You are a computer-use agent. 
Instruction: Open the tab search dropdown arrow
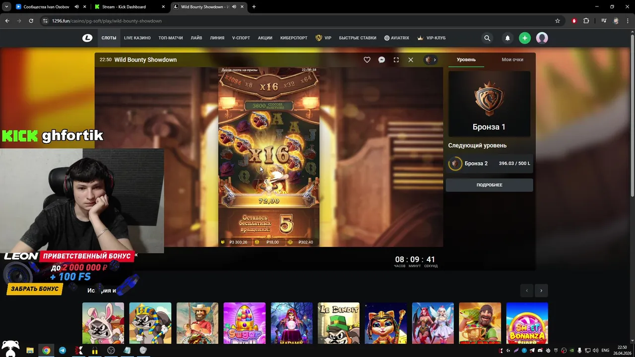[x=6, y=7]
